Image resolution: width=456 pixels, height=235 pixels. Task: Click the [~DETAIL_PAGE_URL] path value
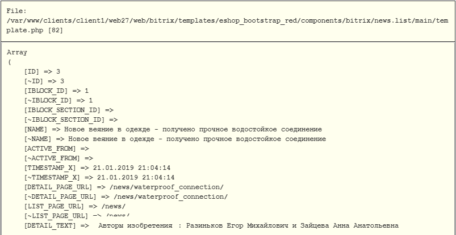click(171, 196)
